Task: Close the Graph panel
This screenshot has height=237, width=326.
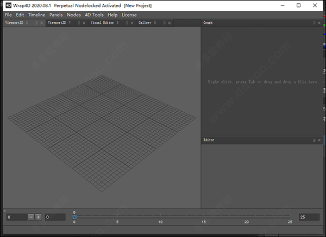Action: click(319, 23)
